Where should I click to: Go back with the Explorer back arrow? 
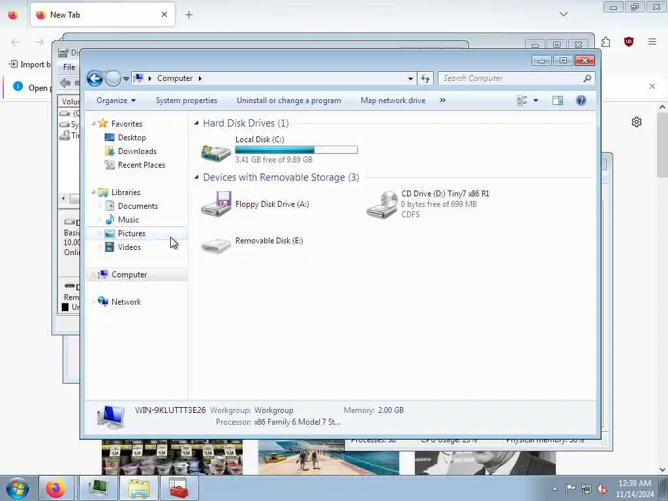[95, 78]
